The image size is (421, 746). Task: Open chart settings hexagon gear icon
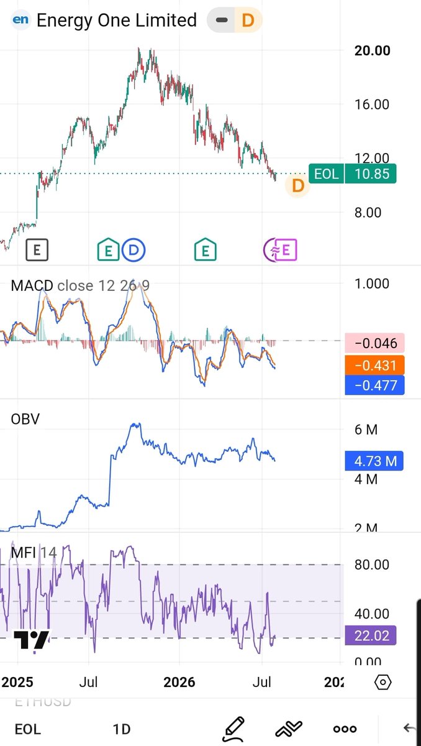click(x=383, y=682)
